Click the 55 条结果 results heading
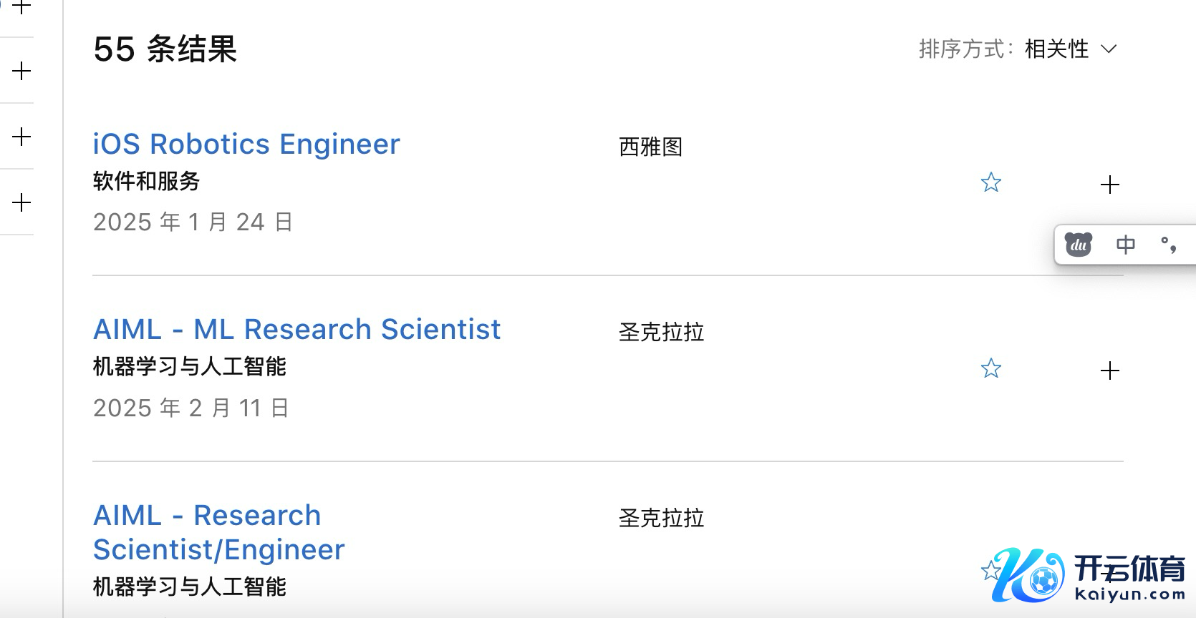Viewport: 1196px width, 618px height. point(165,49)
